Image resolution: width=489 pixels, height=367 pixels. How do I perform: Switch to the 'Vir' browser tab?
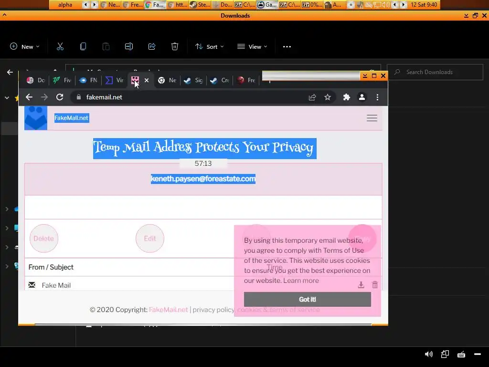click(x=115, y=80)
